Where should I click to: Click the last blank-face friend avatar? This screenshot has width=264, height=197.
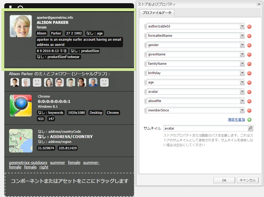[x=104, y=82]
